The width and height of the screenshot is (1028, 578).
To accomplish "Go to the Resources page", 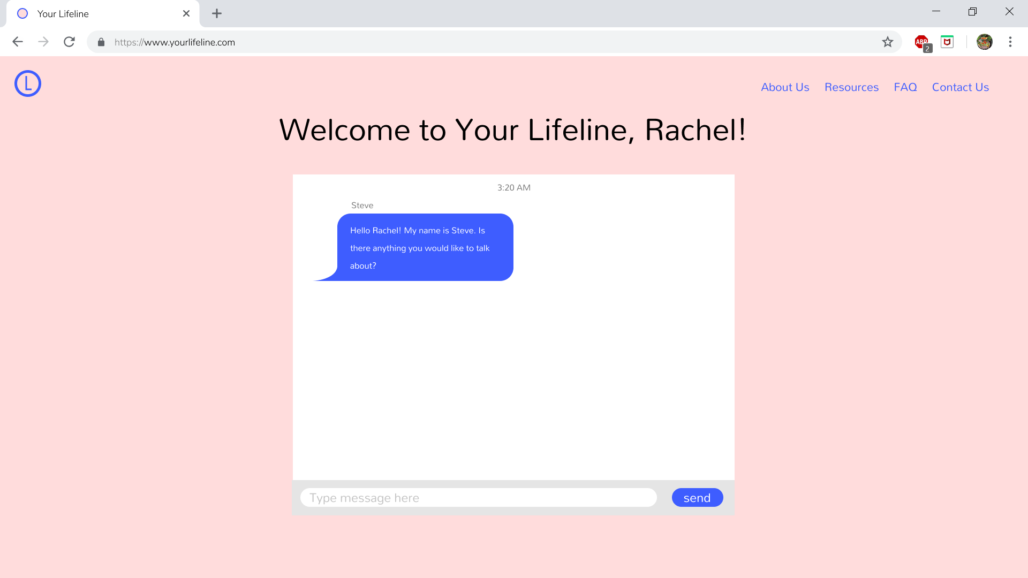I will (851, 87).
